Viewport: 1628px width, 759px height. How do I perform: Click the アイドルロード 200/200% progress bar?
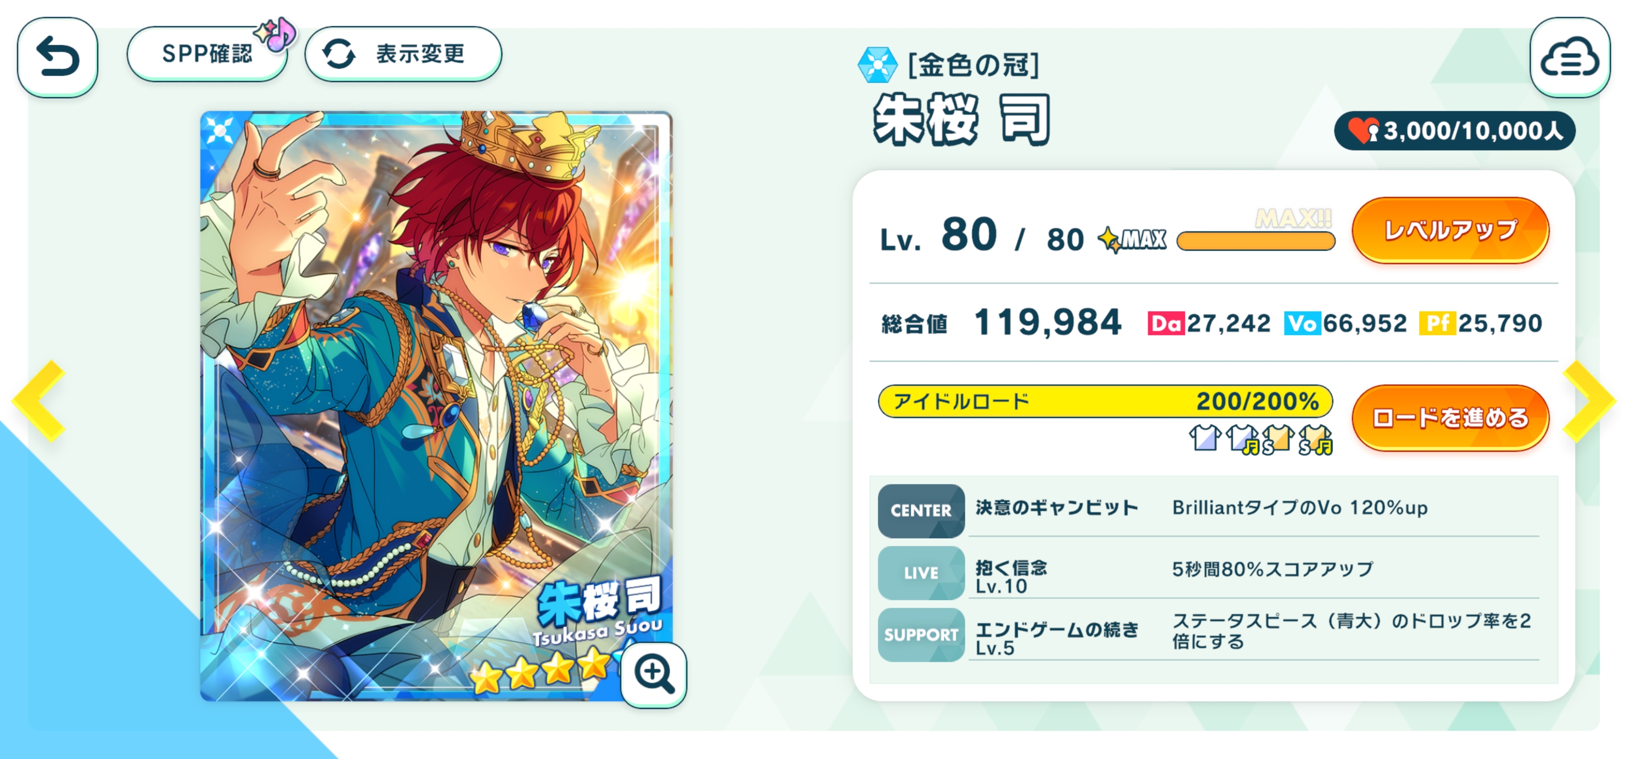pos(1106,401)
